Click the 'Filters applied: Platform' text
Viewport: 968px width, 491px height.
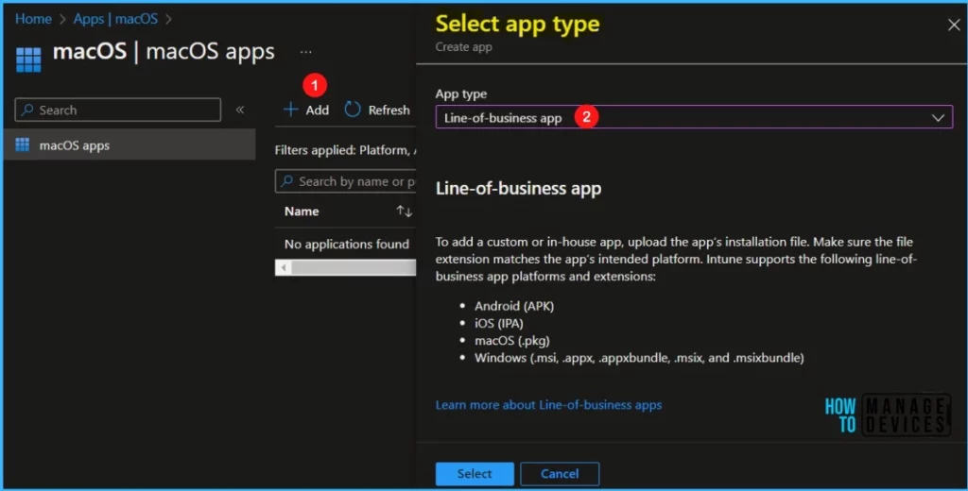345,150
